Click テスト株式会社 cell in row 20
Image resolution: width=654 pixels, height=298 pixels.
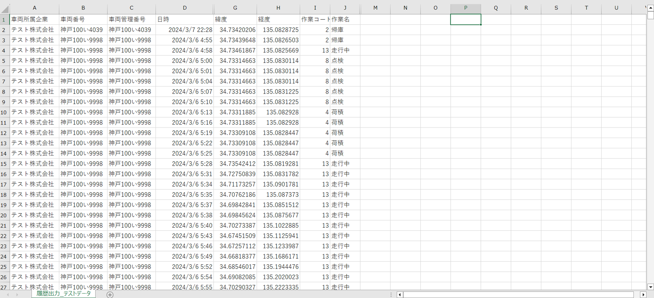coord(34,215)
